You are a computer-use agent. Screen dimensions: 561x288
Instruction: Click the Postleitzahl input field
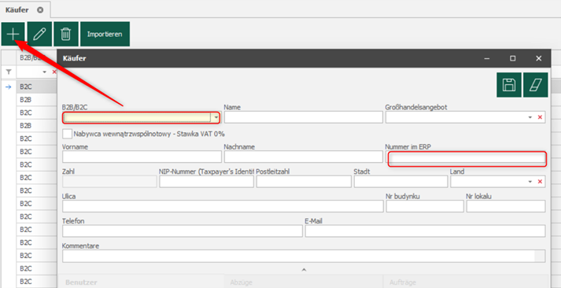304,182
